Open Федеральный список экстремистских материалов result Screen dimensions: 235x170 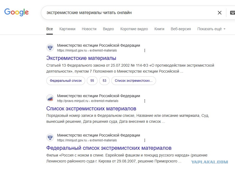pos(109,148)
